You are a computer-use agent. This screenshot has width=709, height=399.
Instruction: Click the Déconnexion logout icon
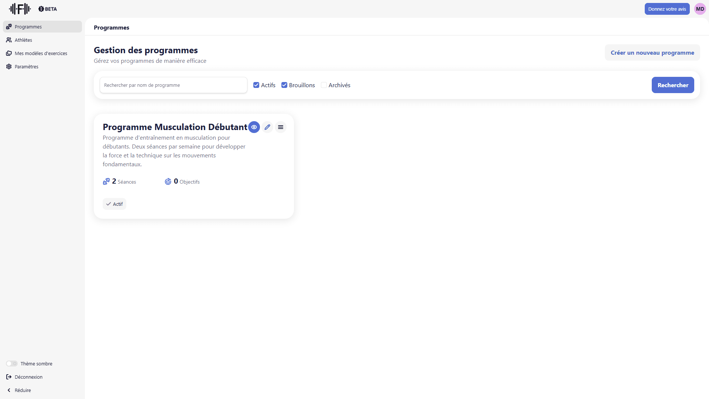pos(9,377)
